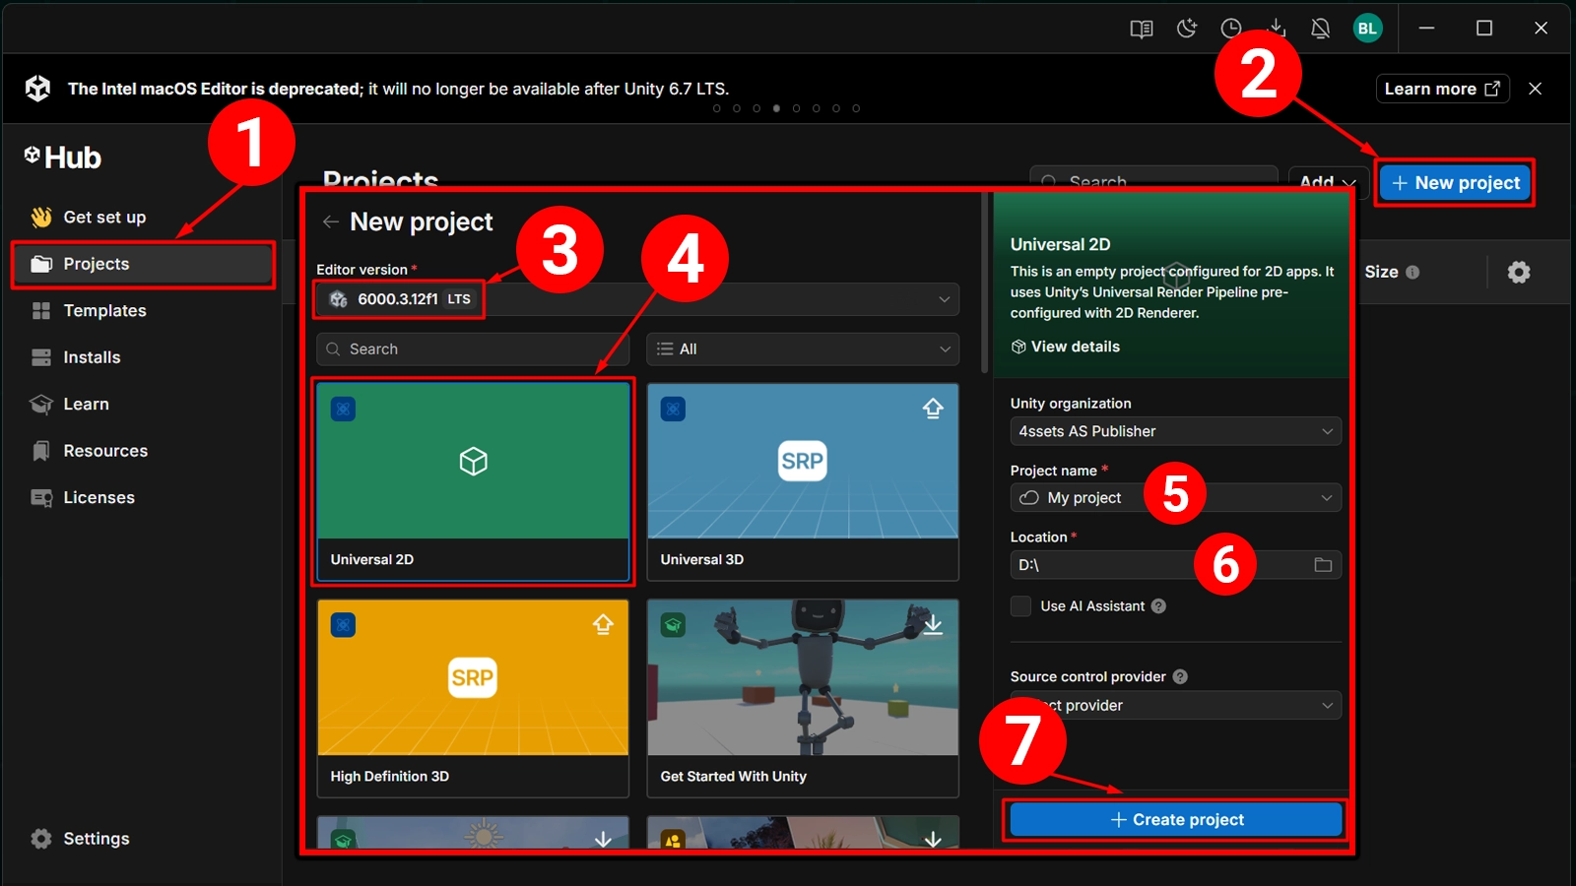Expand the Unity organization dropdown
The image size is (1576, 886).
pos(1175,431)
